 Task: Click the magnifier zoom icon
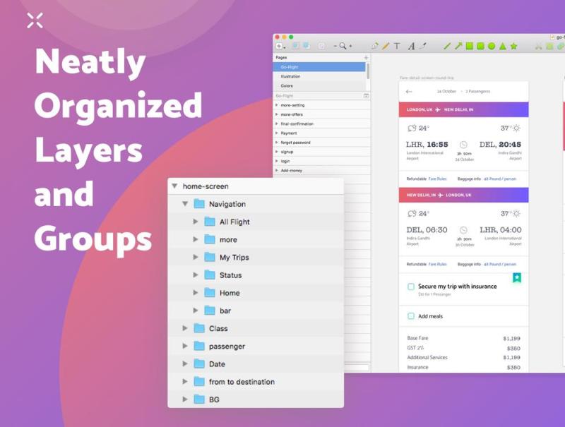click(343, 46)
